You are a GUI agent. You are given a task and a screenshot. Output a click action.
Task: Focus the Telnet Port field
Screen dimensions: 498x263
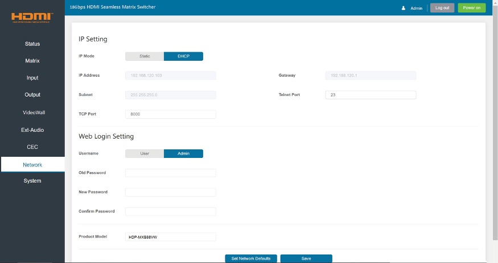(371, 95)
